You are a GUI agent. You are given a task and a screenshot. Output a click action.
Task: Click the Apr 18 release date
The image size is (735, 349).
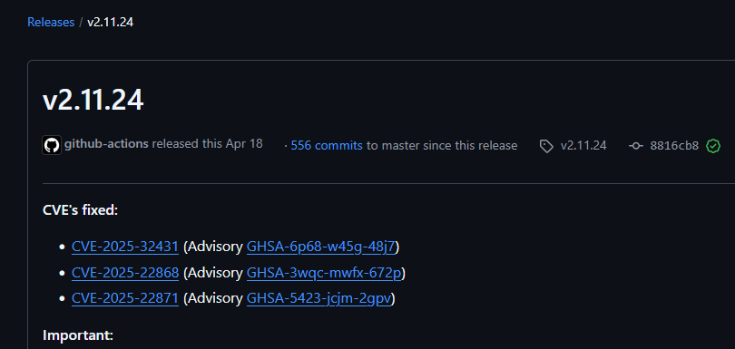(x=244, y=144)
